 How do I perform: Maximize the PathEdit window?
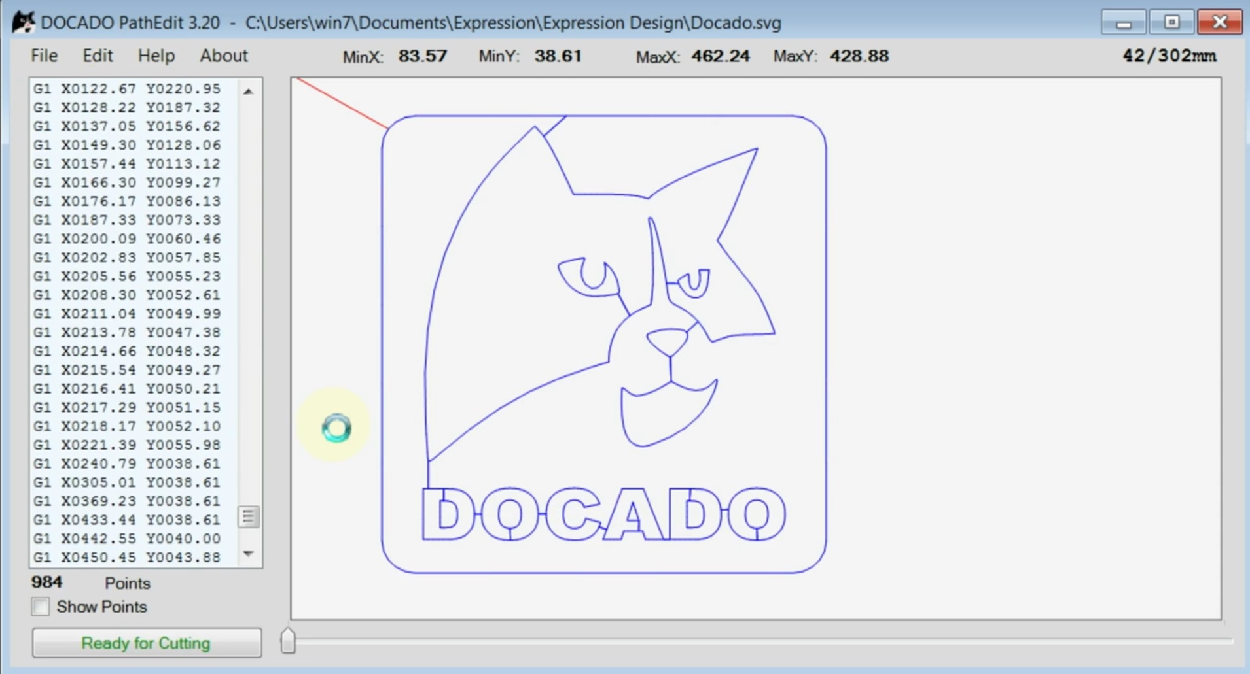point(1171,23)
